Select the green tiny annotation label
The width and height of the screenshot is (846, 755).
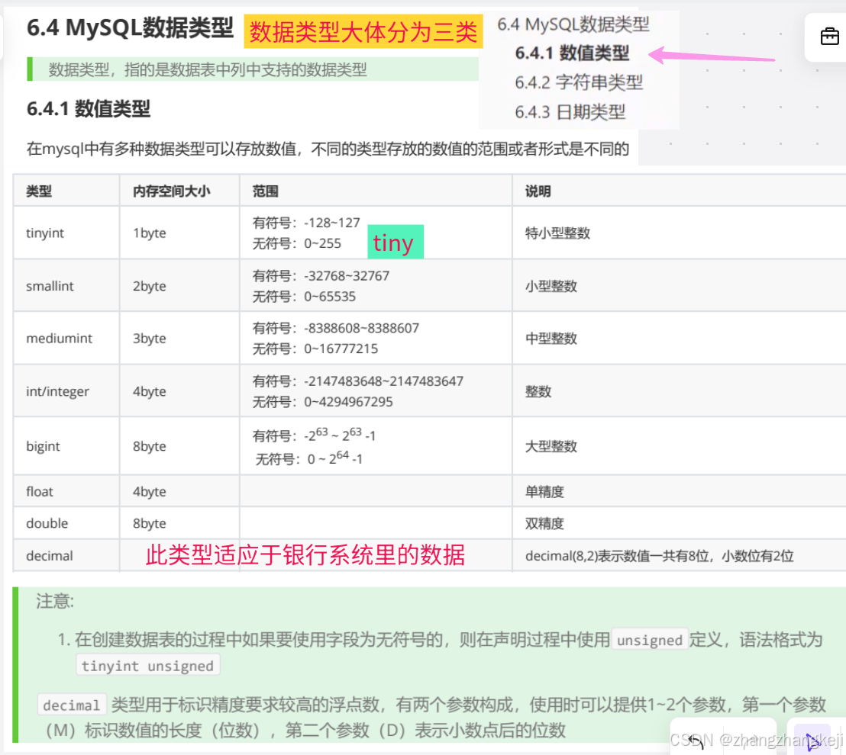point(396,242)
